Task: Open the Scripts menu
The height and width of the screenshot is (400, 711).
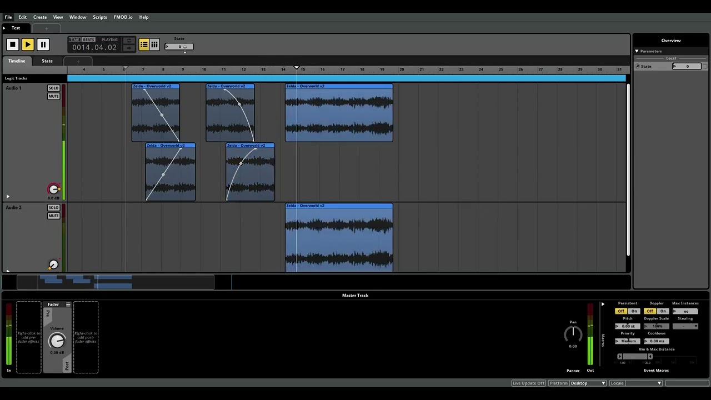Action: point(100,17)
